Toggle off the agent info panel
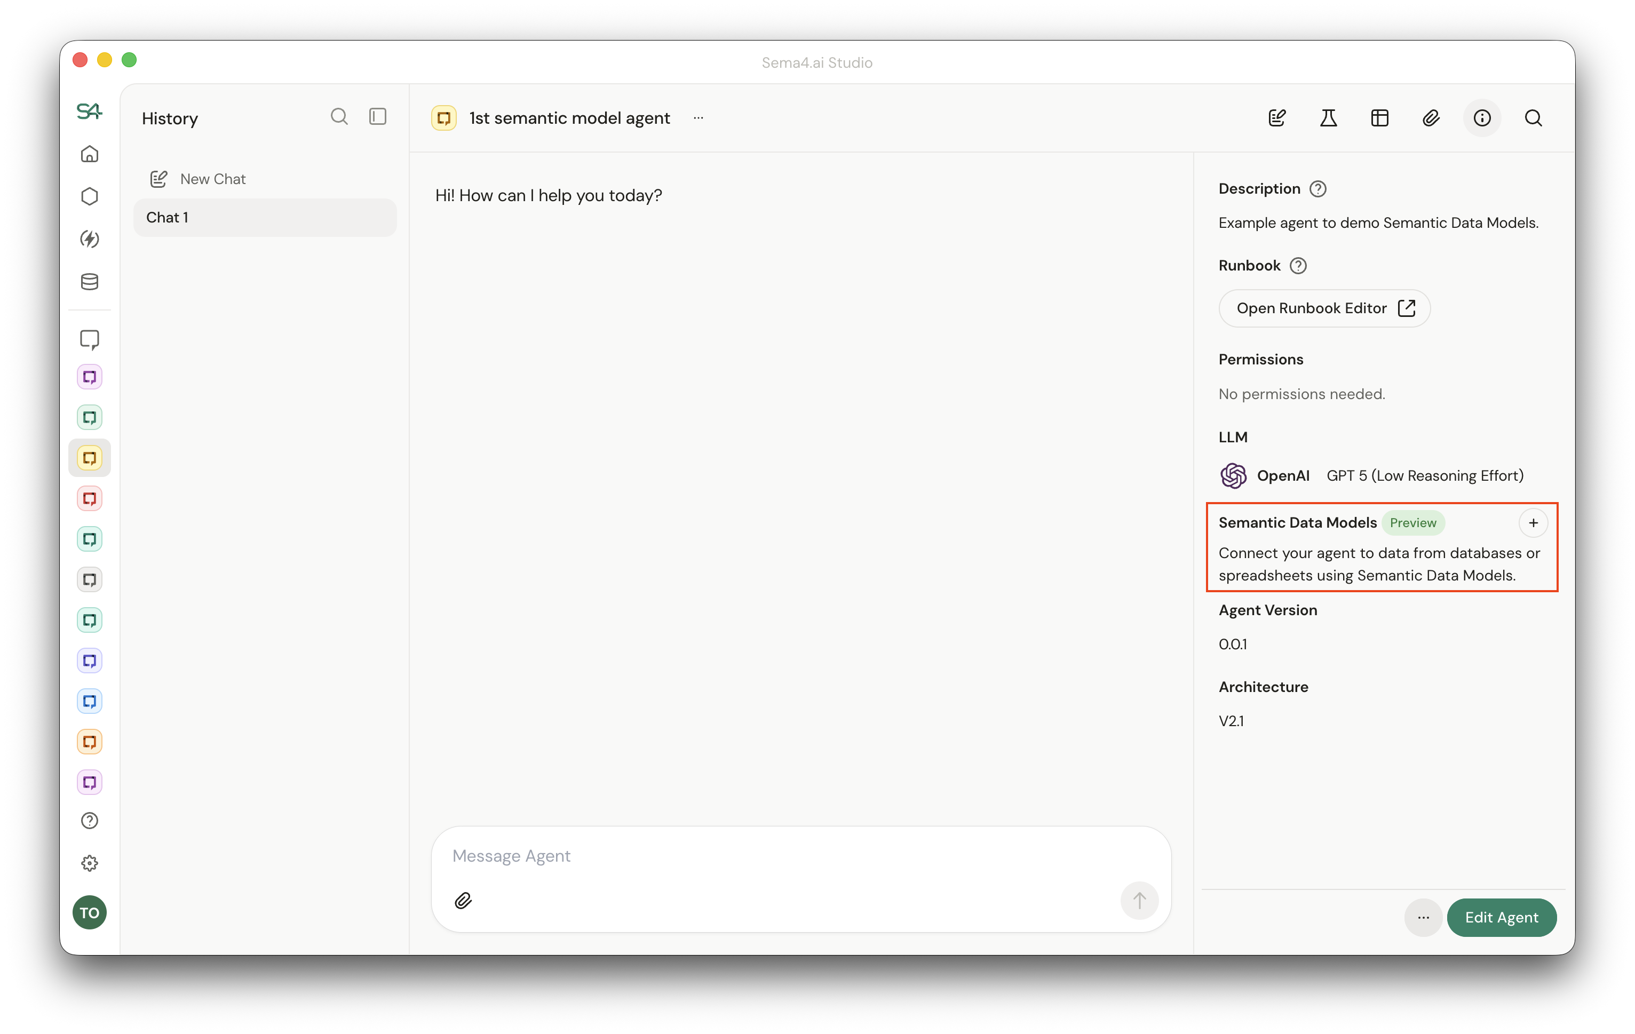Image resolution: width=1635 pixels, height=1034 pixels. 1482,117
